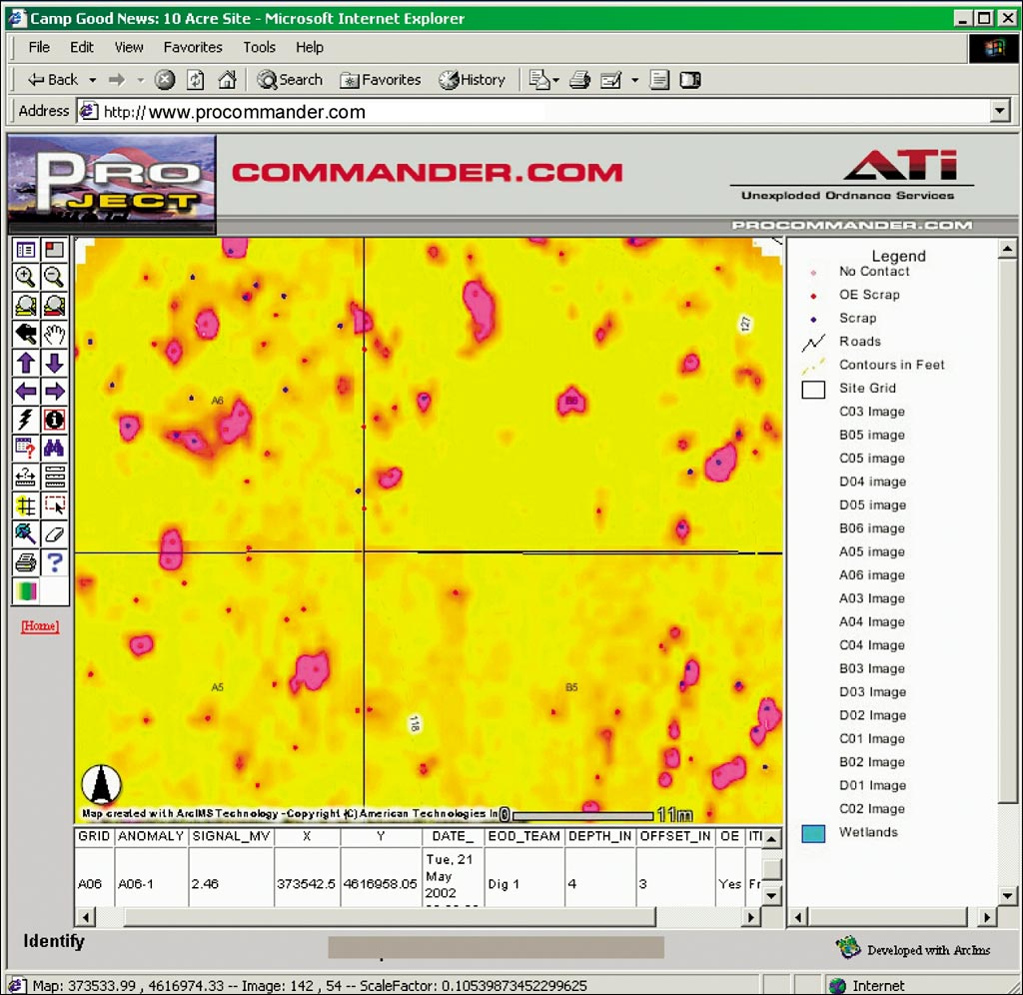1023x995 pixels.
Task: Select the Hyperlink lightning bolt tool
Action: coord(25,420)
